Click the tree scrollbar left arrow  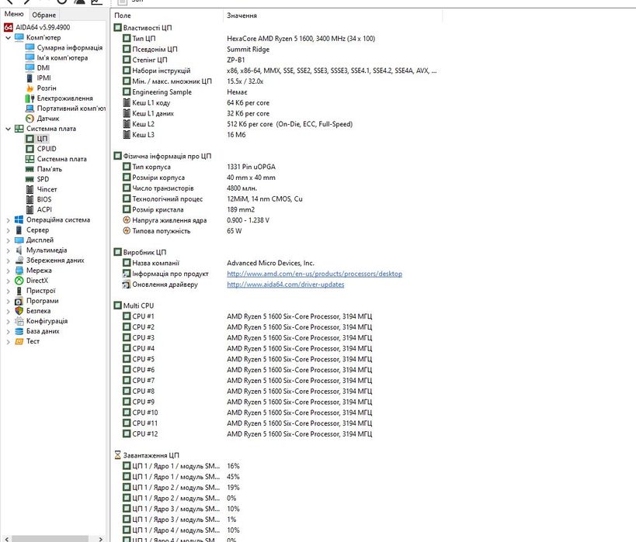coord(6,539)
